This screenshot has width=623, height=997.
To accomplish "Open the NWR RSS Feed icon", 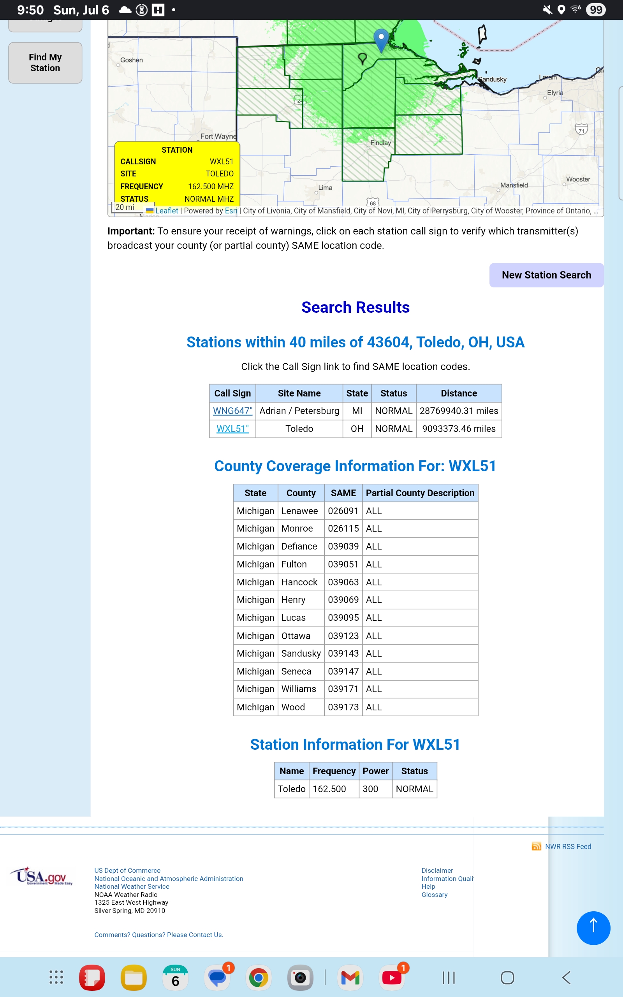I will [536, 846].
